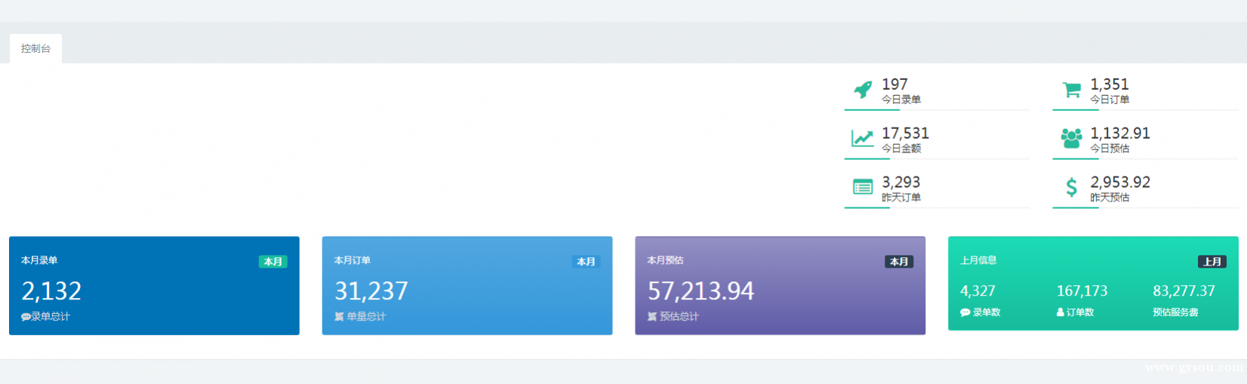
Task: Select the 本月录单 value 2,132
Action: coord(51,291)
